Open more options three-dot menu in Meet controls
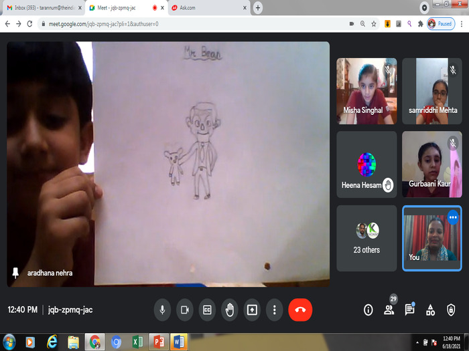 [274, 310]
